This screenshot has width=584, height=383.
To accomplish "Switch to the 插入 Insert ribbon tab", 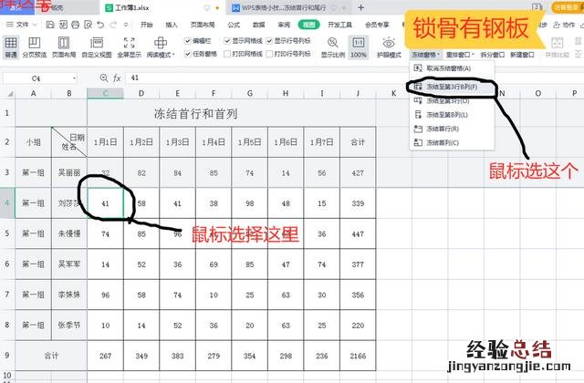I will pos(172,25).
